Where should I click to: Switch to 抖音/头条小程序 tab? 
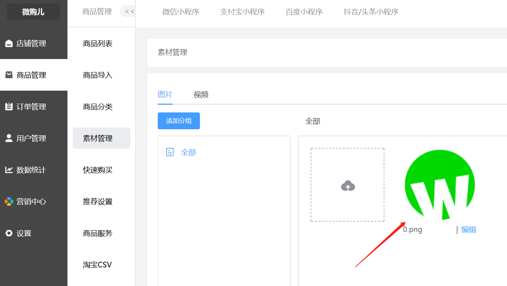371,12
